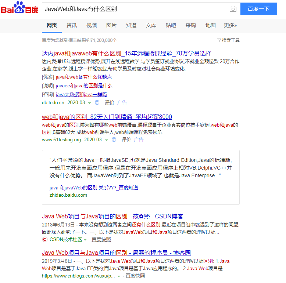Open camera image search icon
The width and height of the screenshot is (286, 283).
coord(233,9)
